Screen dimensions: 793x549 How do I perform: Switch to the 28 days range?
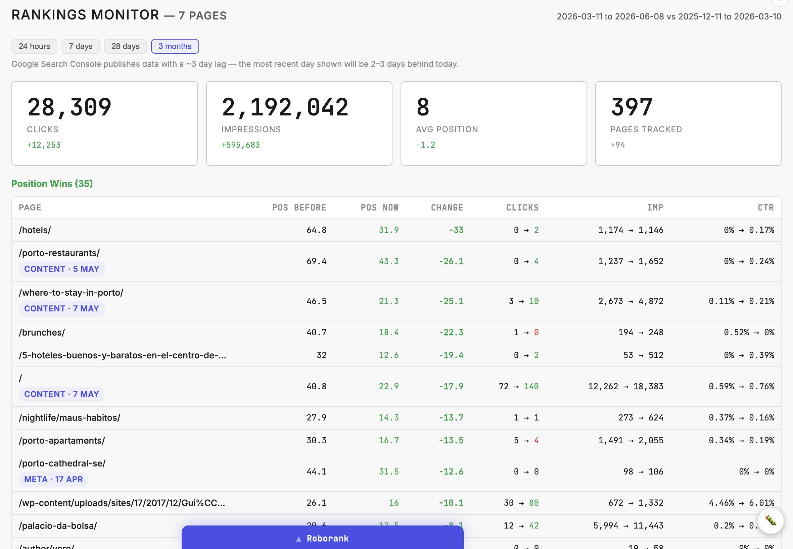point(125,46)
